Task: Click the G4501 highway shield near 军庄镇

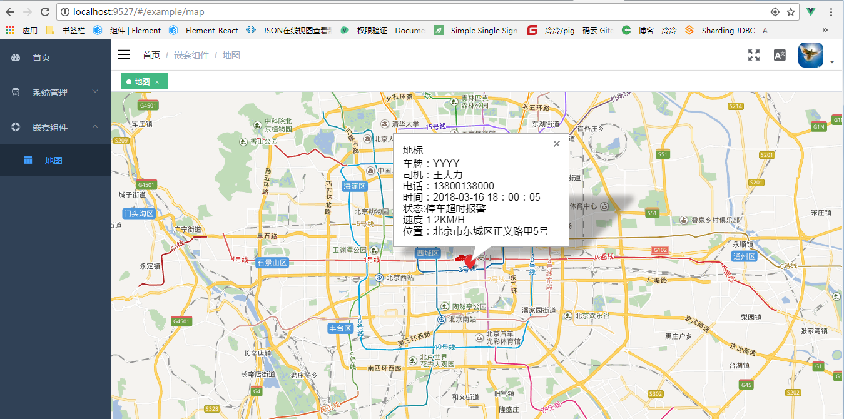Action: click(x=148, y=106)
